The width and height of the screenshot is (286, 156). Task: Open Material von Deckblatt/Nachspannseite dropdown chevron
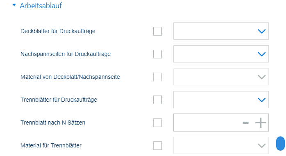coord(261,77)
